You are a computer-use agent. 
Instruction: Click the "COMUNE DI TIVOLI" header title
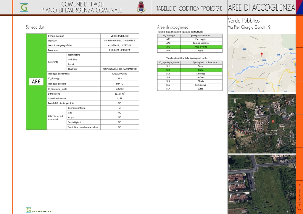click(x=83, y=4)
